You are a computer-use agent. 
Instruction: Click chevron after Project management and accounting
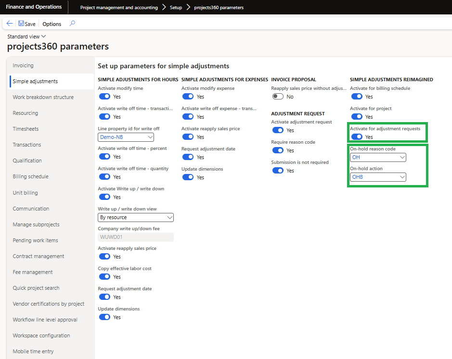pyautogui.click(x=164, y=7)
